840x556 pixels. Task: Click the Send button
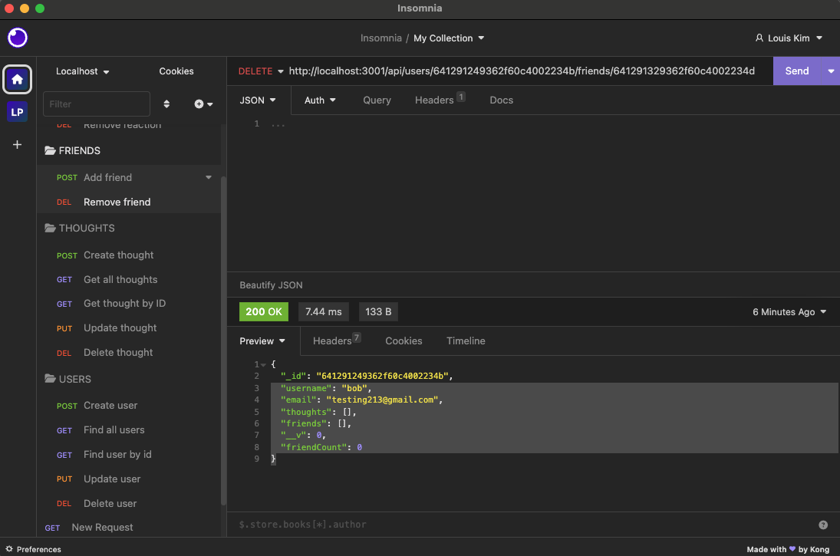pyautogui.click(x=797, y=71)
